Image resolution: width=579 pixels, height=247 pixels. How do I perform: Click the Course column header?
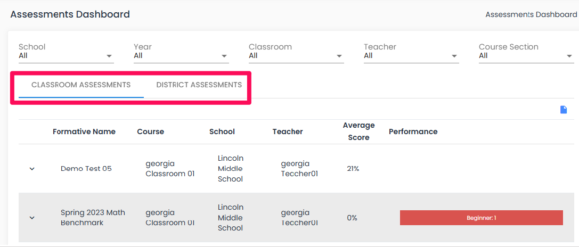150,132
